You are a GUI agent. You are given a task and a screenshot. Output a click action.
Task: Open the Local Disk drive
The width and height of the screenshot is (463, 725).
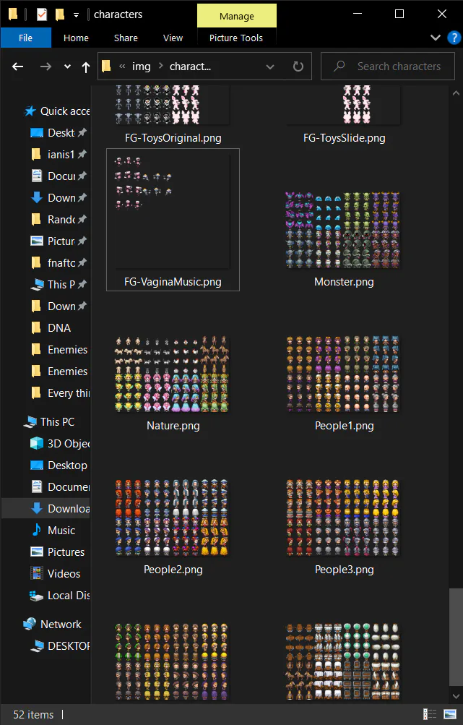[59, 596]
